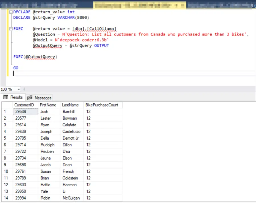Click the Messages tab icon
Image resolution: width=256 pixels, height=203 pixels.
click(x=30, y=98)
